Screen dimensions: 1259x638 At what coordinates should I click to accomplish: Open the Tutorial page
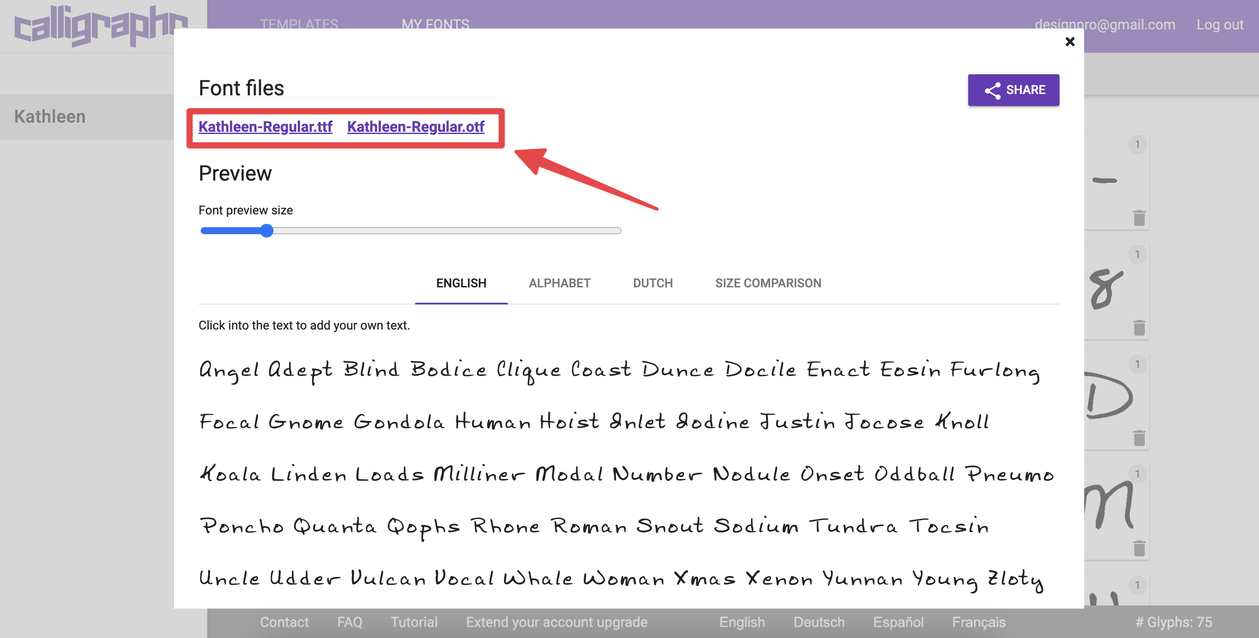coord(413,622)
